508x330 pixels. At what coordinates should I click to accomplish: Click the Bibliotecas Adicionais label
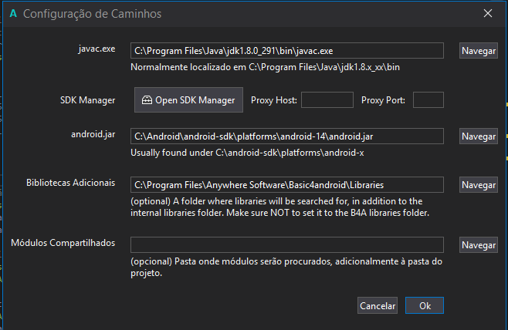click(x=70, y=183)
